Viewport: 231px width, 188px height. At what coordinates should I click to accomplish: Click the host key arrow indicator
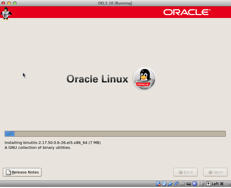tap(208, 184)
